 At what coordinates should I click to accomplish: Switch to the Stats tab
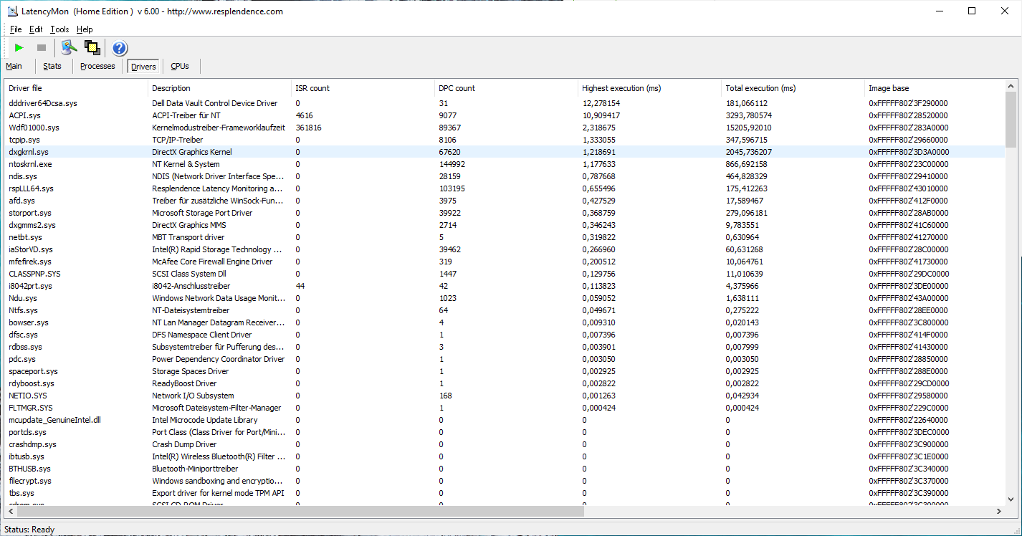[x=52, y=66]
